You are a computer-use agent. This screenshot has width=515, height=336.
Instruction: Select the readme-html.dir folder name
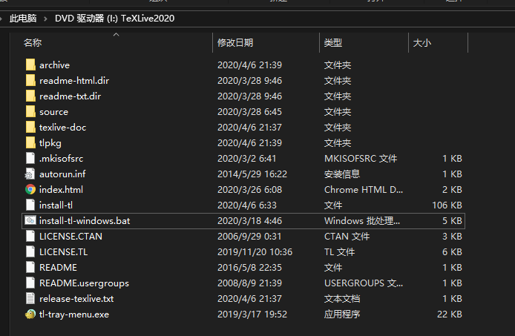pyautogui.click(x=74, y=80)
